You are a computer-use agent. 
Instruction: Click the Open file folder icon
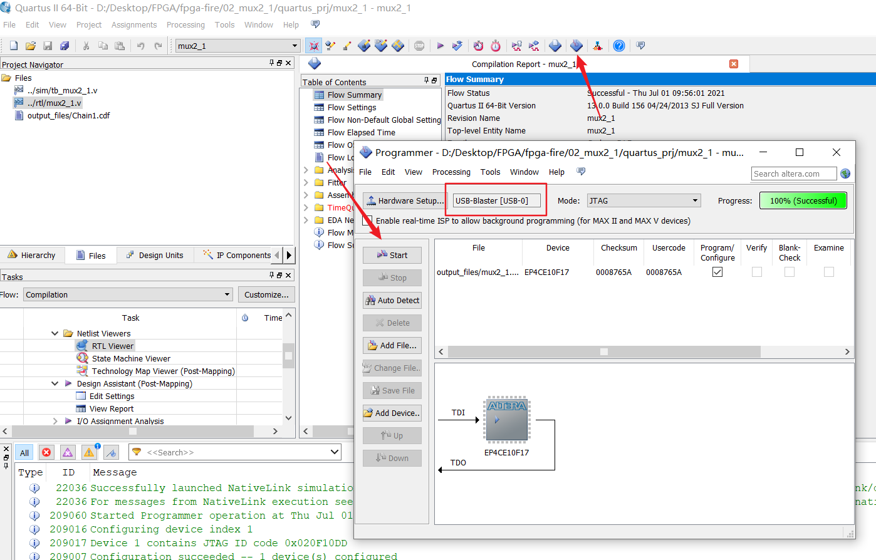click(x=30, y=46)
